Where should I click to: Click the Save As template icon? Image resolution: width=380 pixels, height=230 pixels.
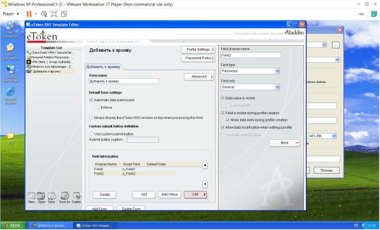click(x=65, y=198)
